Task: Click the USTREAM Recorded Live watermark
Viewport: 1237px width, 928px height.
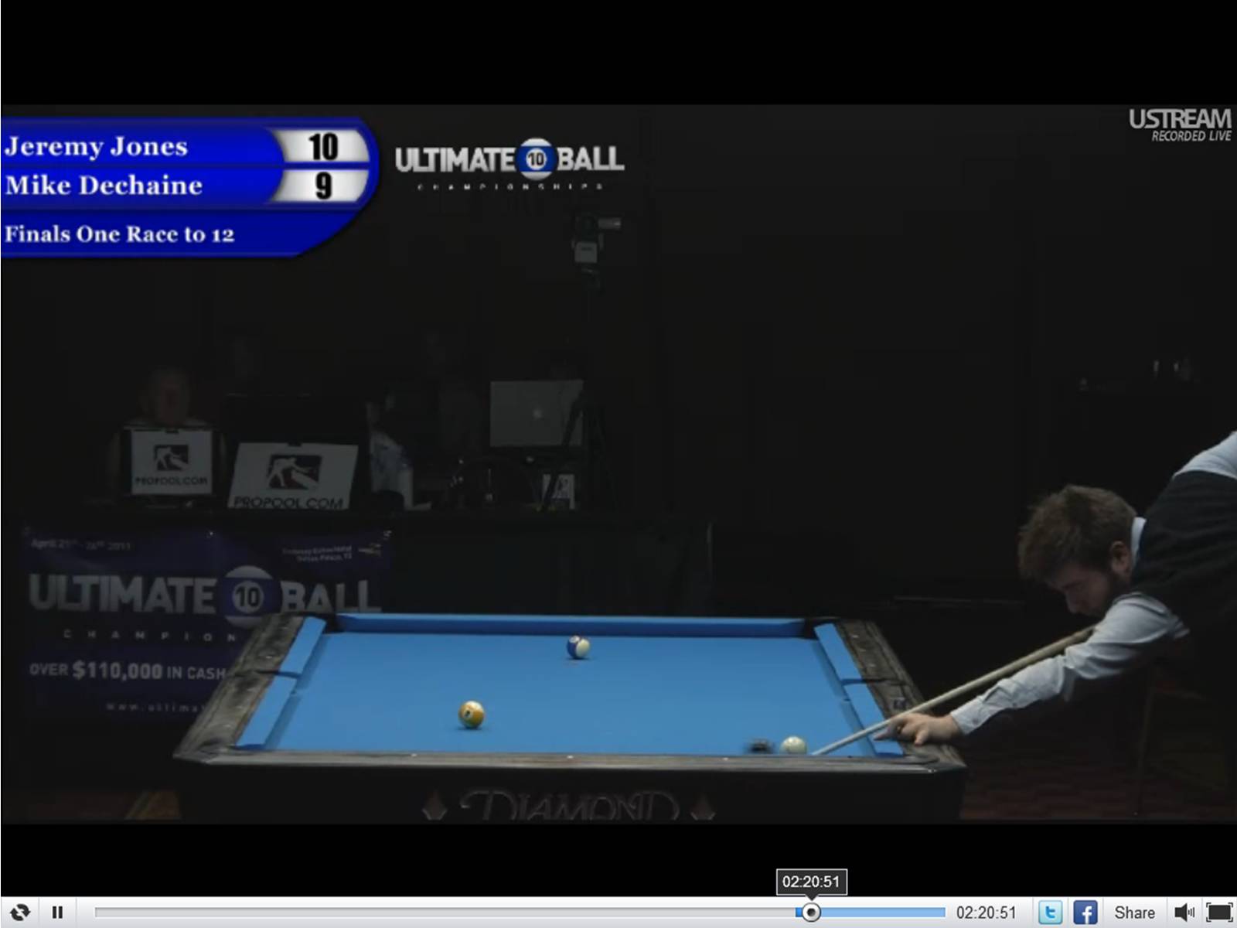Action: [x=1179, y=125]
